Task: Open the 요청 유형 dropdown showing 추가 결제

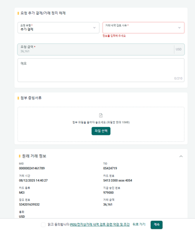Action: [58, 28]
